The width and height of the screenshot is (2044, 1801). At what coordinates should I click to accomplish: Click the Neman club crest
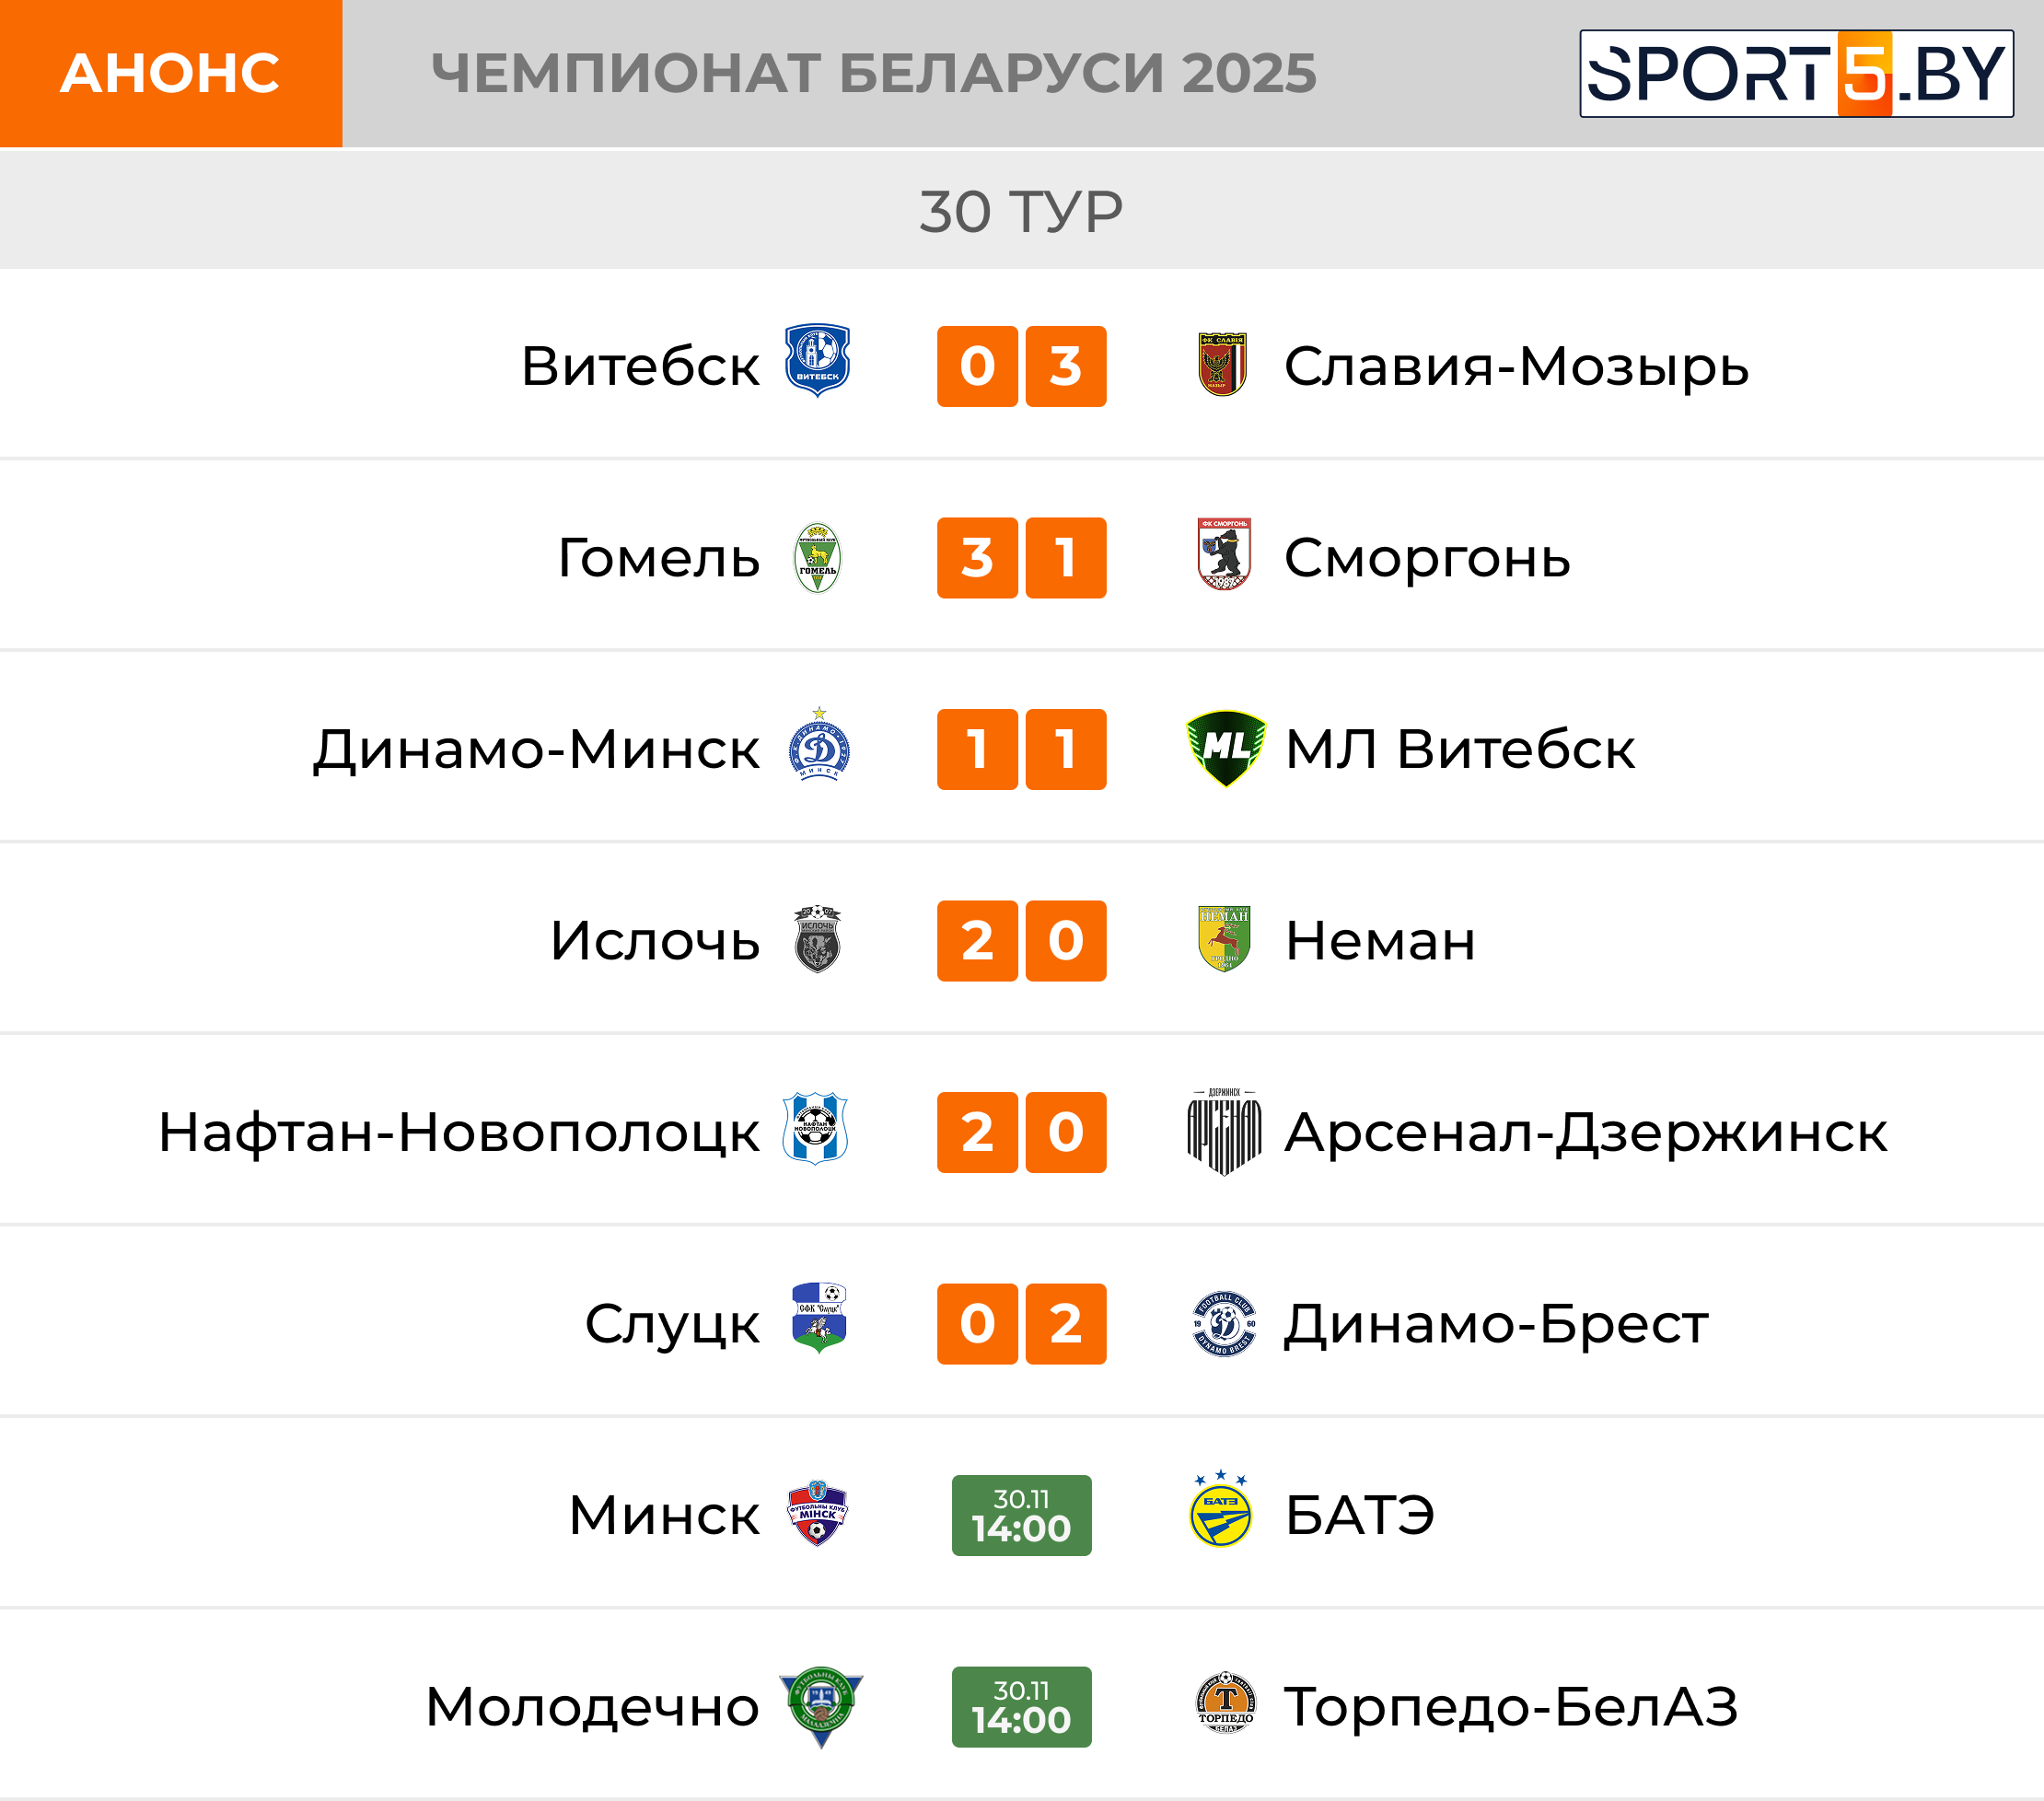[x=1224, y=939]
